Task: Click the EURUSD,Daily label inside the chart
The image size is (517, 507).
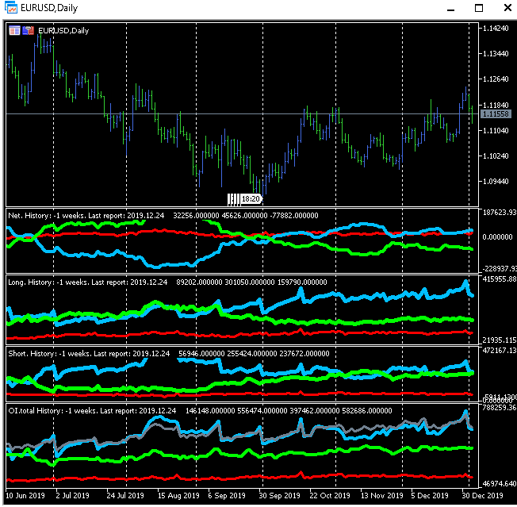Action: click(x=63, y=31)
